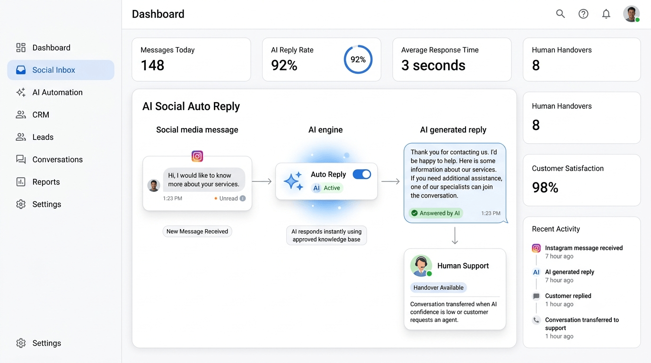651x363 pixels.
Task: Click the Customer replied chat icon
Action: (x=536, y=296)
